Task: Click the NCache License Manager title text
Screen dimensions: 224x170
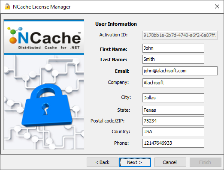Action: click(42, 7)
